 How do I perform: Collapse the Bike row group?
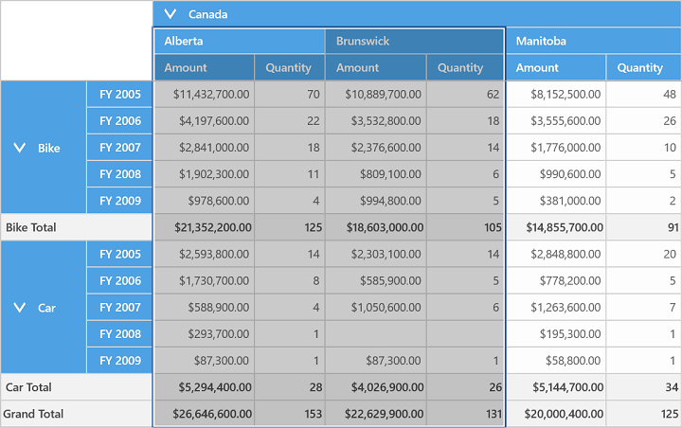(x=20, y=148)
